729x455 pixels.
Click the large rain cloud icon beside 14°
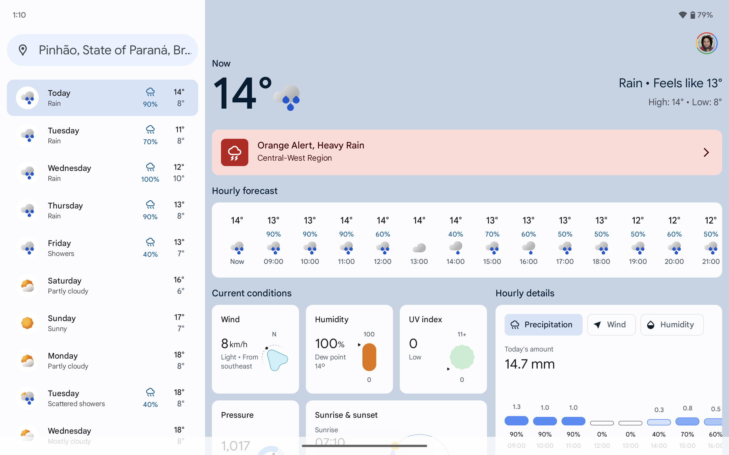point(287,97)
